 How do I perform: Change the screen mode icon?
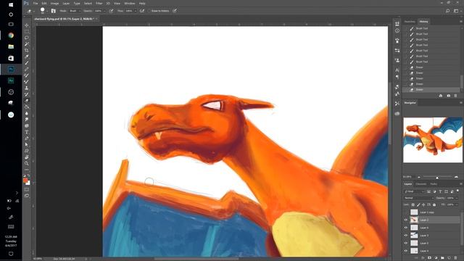[x=27, y=196]
